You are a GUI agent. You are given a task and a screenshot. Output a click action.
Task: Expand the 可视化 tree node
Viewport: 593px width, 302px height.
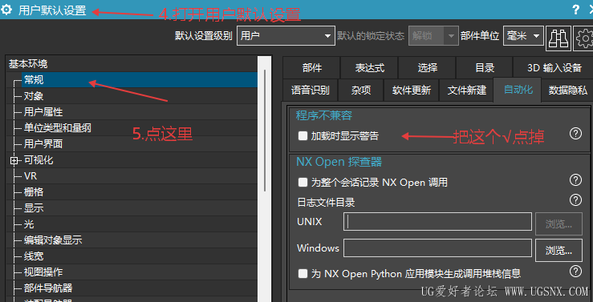14,161
